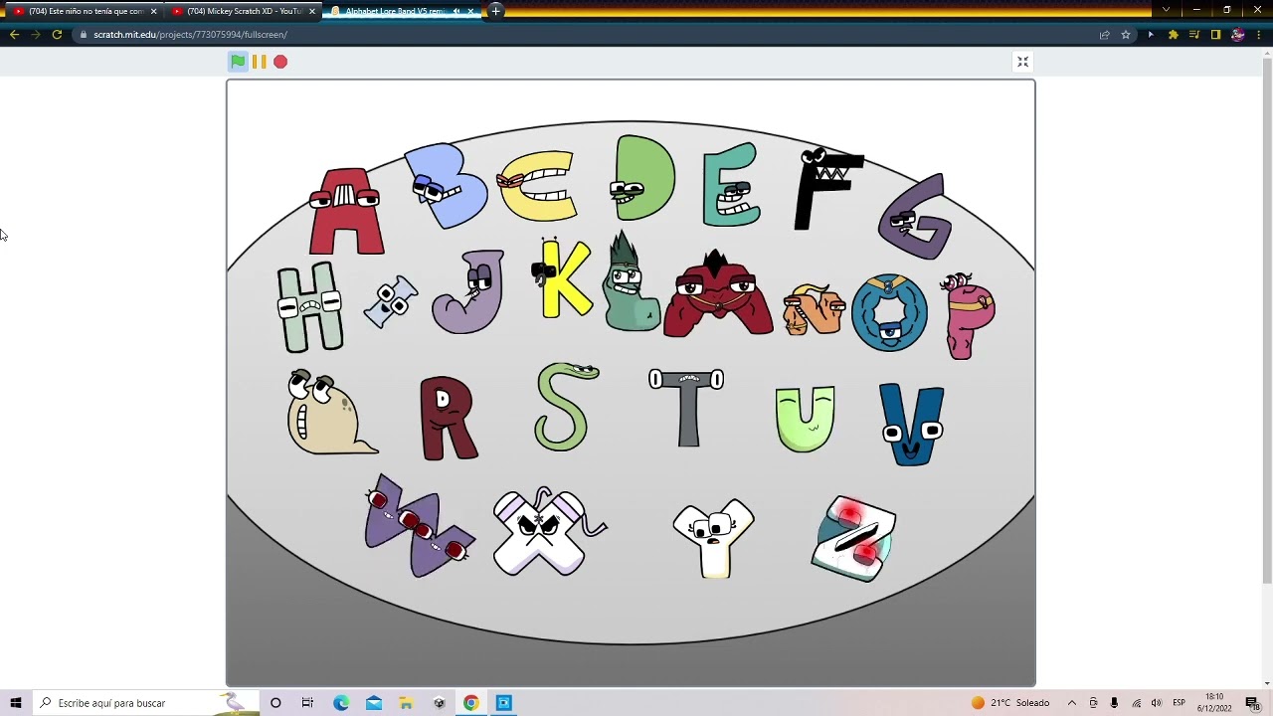This screenshot has width=1273, height=716.
Task: Close the 'Este niño no tenía que' tab
Action: point(153,11)
